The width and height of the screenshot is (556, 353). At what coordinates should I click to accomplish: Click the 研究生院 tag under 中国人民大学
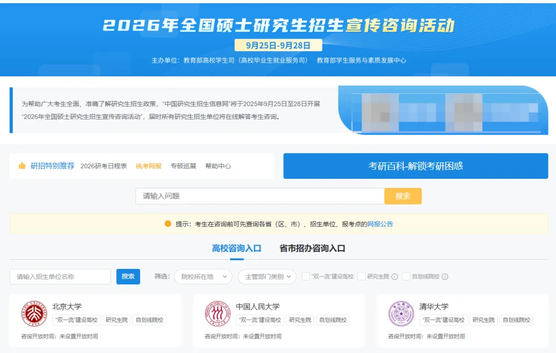(300, 320)
